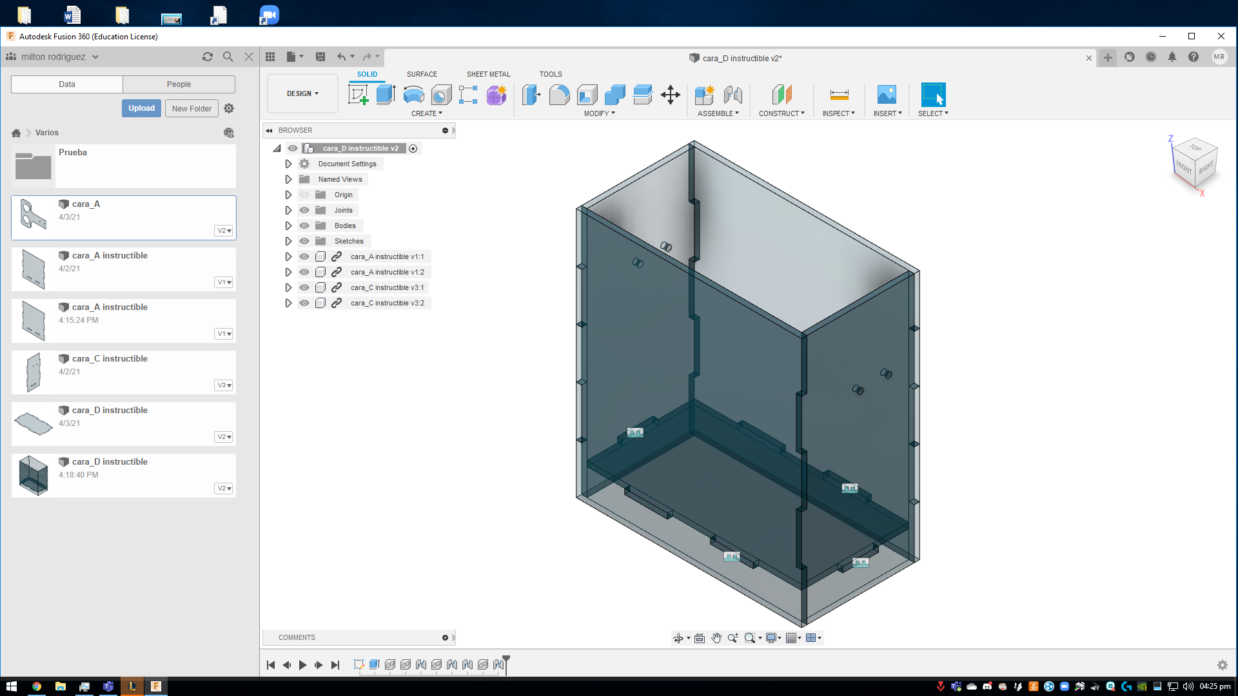
Task: Click the Save icon
Action: (x=320, y=57)
